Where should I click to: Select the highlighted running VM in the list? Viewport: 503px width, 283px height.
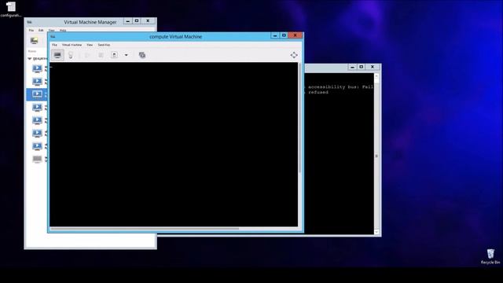pyautogui.click(x=37, y=94)
